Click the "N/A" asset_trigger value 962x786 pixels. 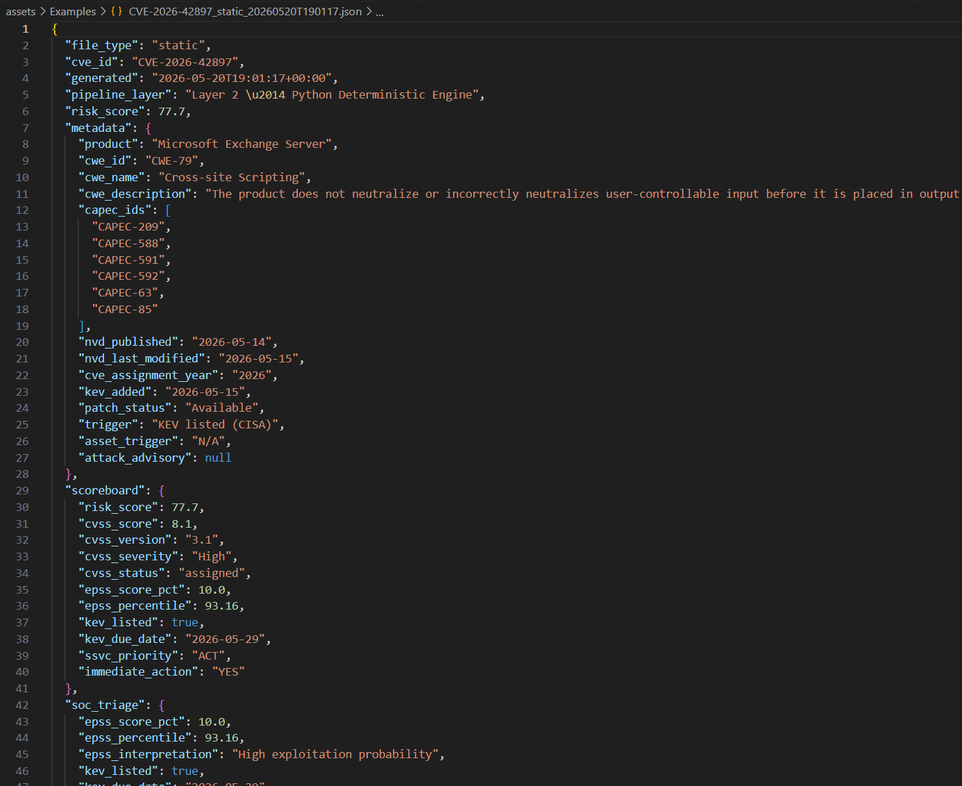click(209, 441)
